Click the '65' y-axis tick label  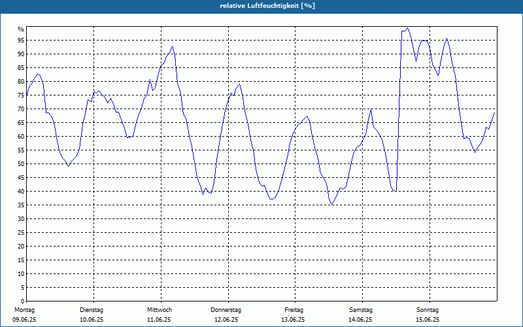(21, 123)
